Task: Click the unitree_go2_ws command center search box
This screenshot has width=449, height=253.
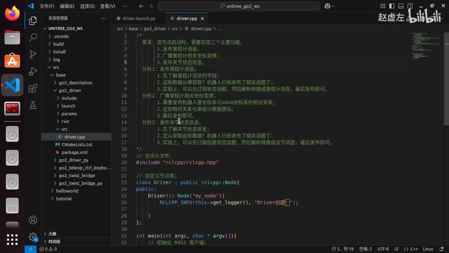Action: click(x=239, y=6)
